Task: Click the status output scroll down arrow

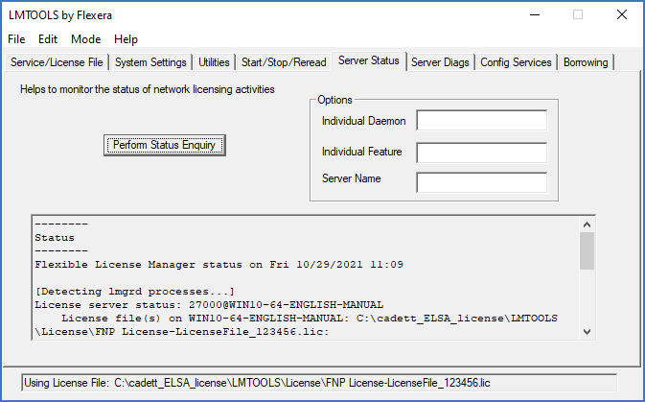Action: [587, 332]
